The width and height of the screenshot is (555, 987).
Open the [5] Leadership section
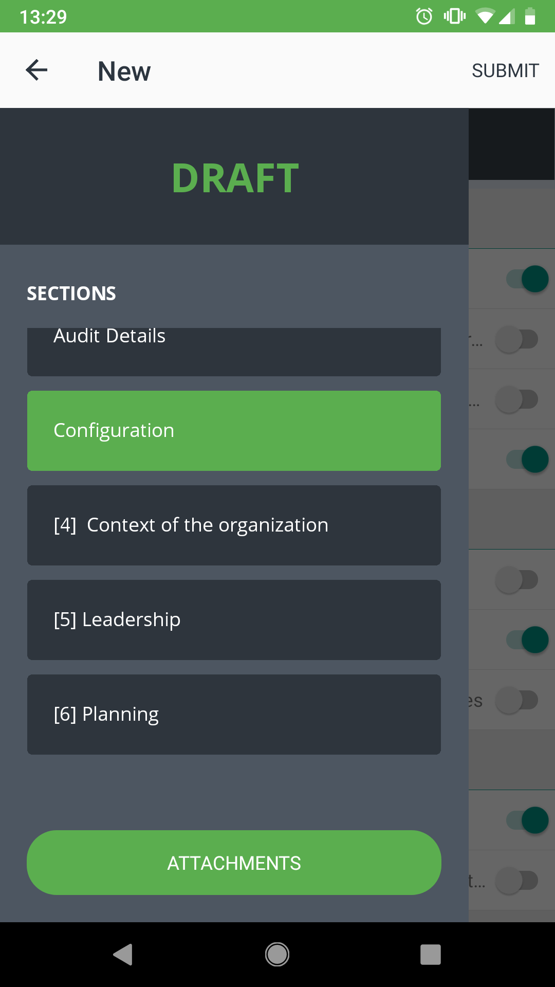coord(234,620)
